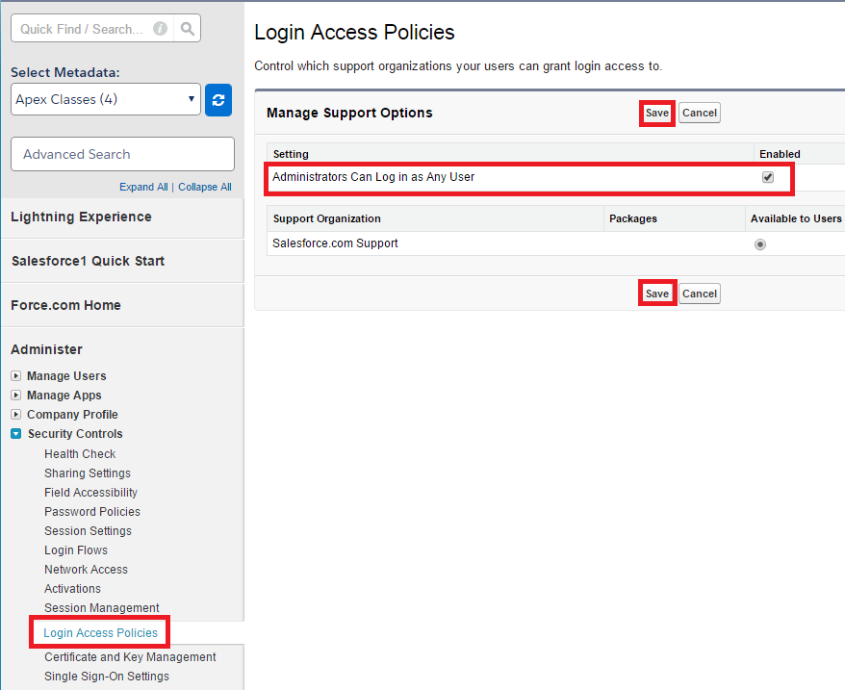845x690 pixels.
Task: Select Salesforce.com Support radio button
Action: coord(760,244)
